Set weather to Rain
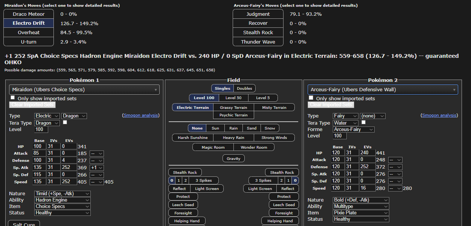Viewport: 471px width, 226px height. click(233, 128)
